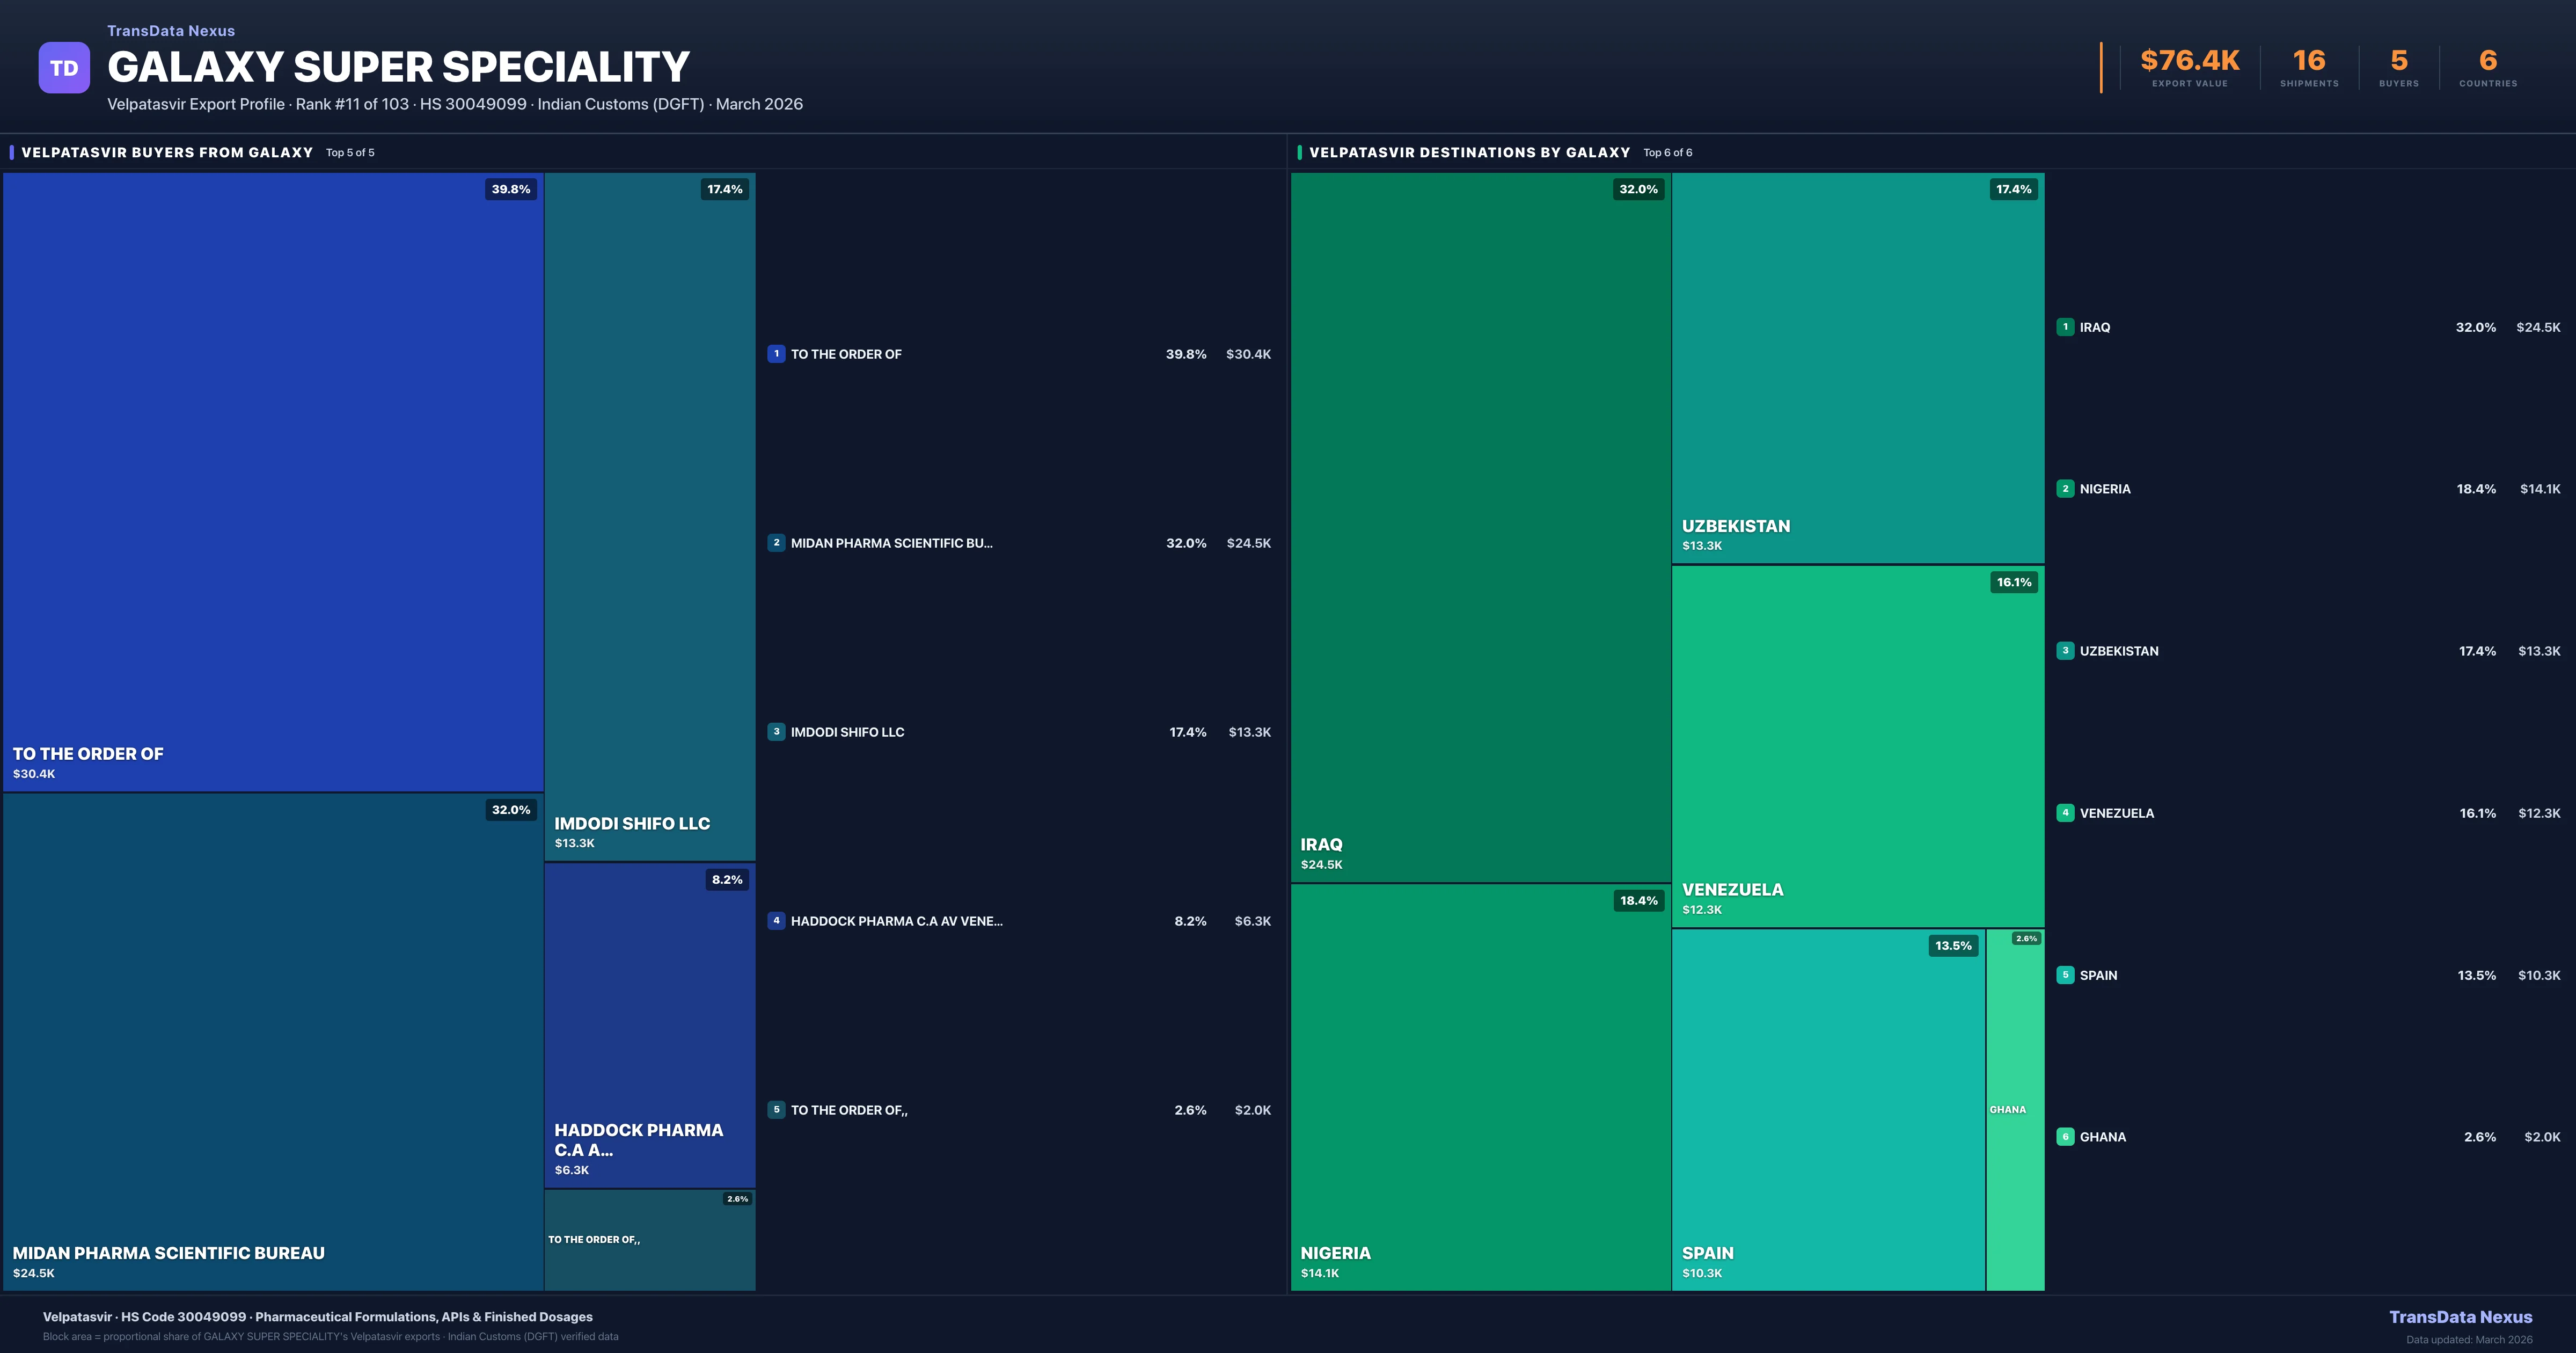
Task: Click rank badge 4 next to HADDOCK PHARMA
Action: pos(776,921)
